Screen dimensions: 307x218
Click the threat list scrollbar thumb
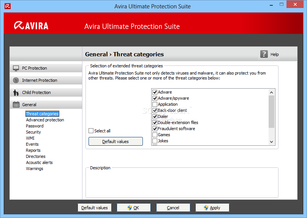pyautogui.click(x=271, y=111)
